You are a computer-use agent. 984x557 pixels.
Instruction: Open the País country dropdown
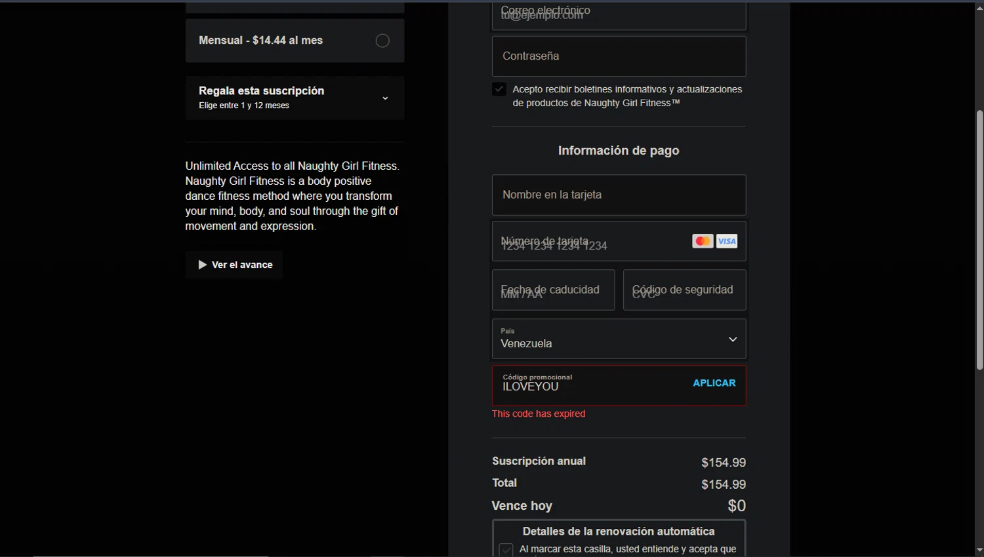click(x=618, y=339)
